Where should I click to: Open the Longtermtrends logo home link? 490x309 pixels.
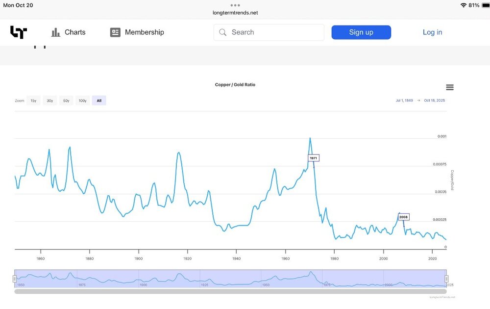point(19,32)
